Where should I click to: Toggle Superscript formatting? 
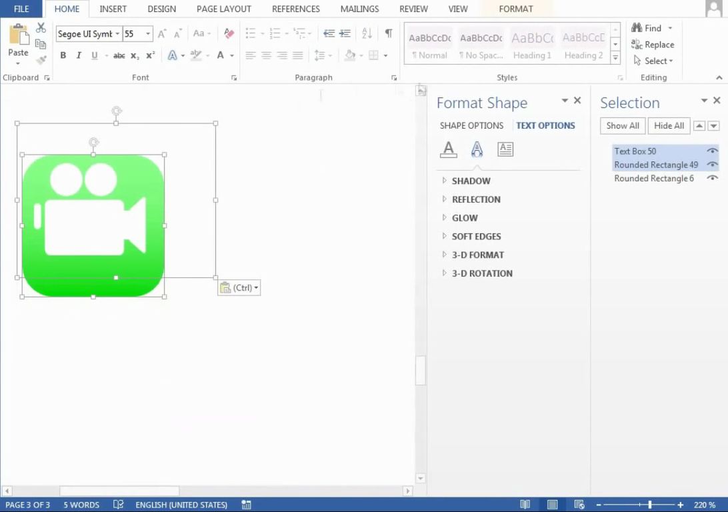pos(150,55)
